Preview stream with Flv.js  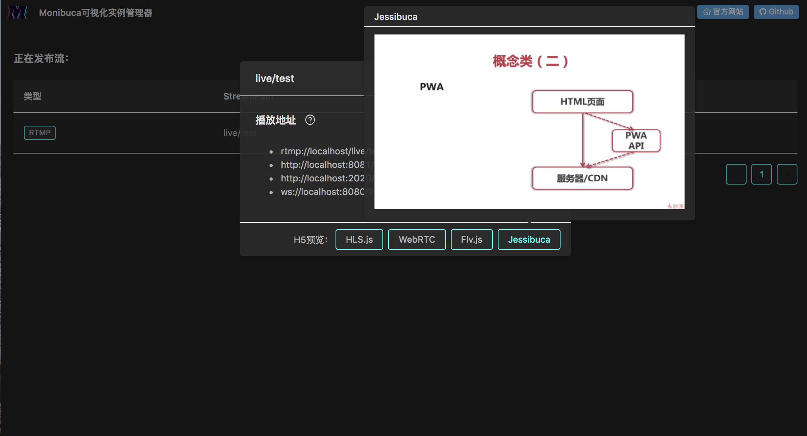[471, 239]
